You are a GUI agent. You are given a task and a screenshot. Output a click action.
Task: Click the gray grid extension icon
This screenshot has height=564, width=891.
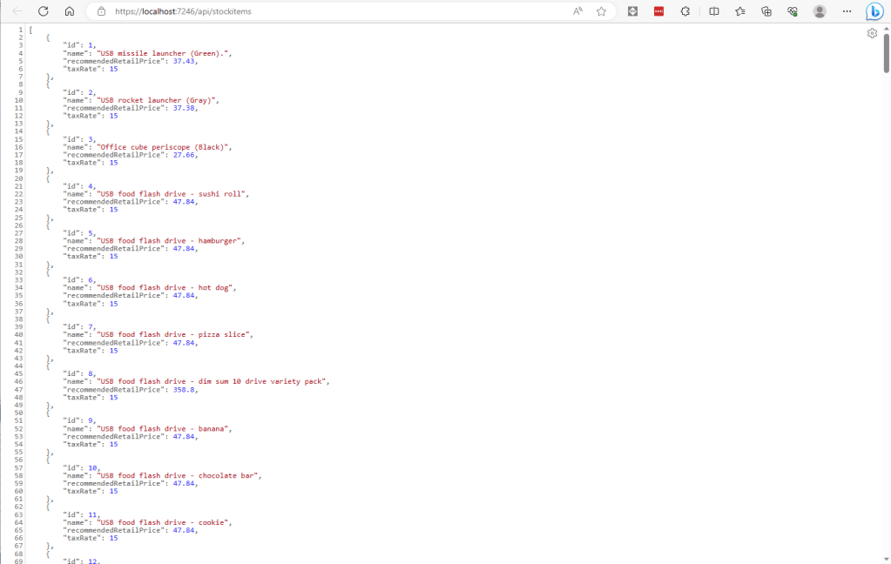(x=633, y=11)
